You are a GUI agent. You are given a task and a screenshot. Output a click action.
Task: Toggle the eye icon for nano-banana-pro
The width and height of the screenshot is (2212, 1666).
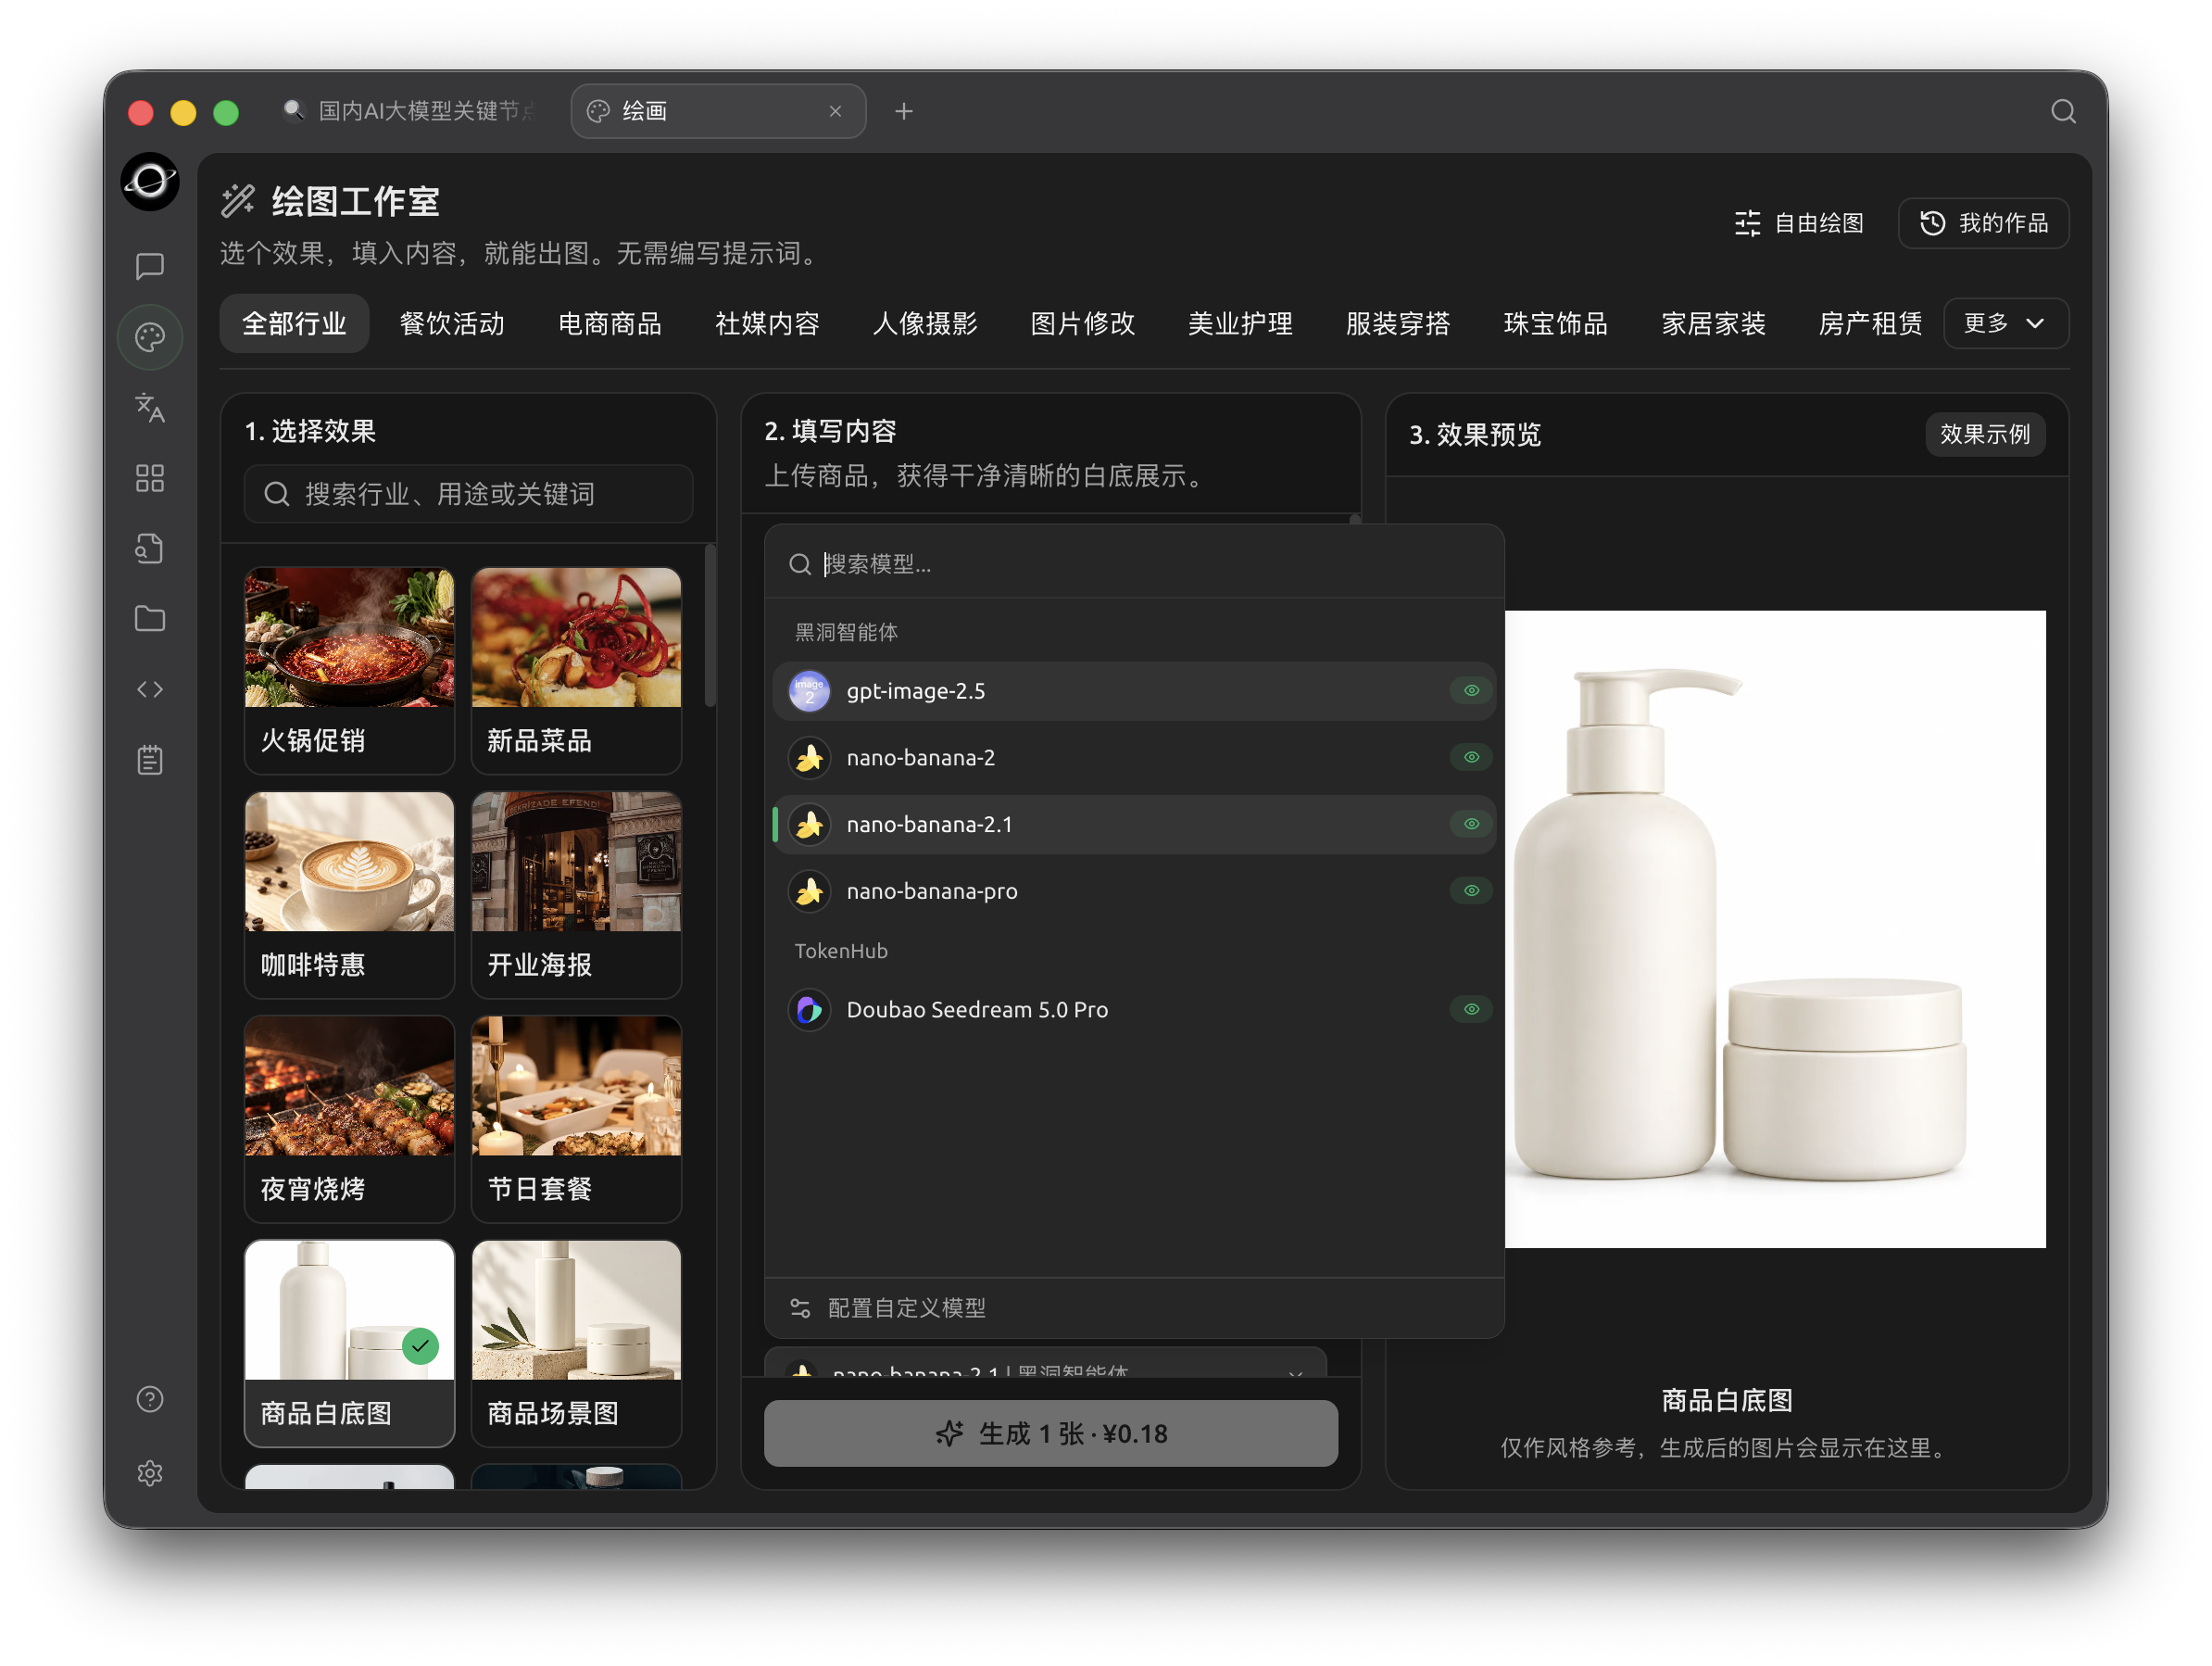tap(1471, 890)
